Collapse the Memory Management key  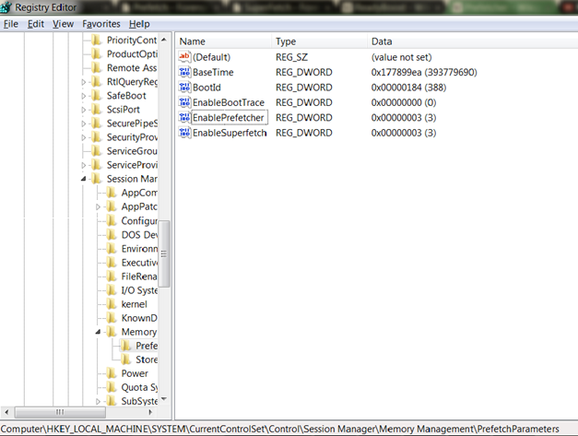point(98,332)
